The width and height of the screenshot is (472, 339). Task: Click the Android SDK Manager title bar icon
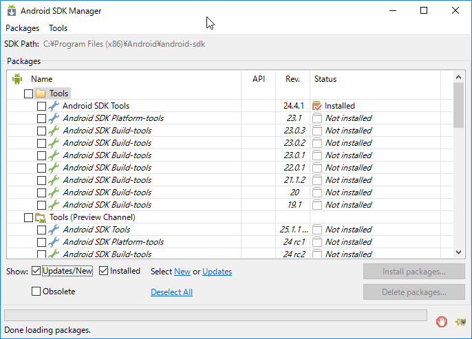pyautogui.click(x=12, y=10)
